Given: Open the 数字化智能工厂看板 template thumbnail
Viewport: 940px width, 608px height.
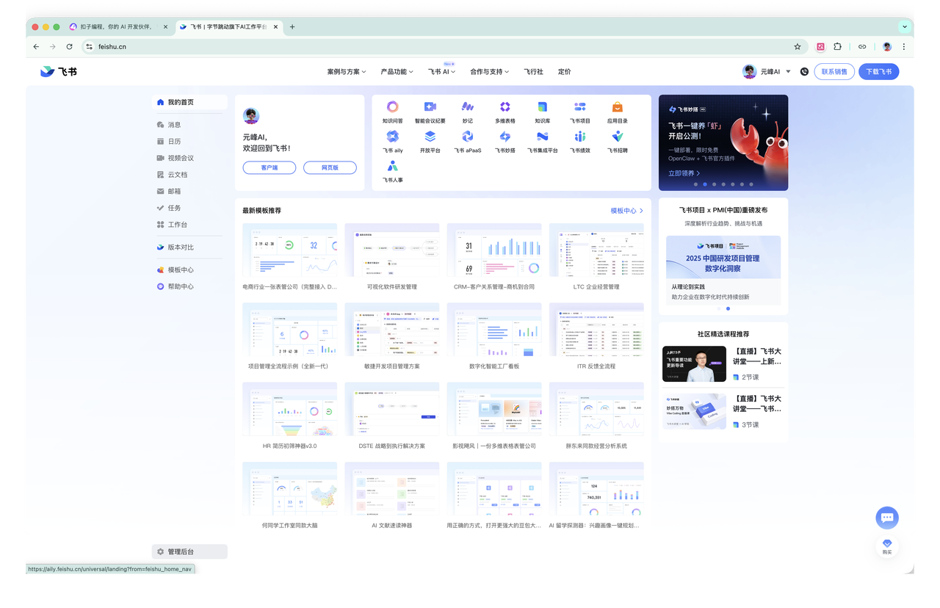Looking at the screenshot, I should click(x=494, y=331).
